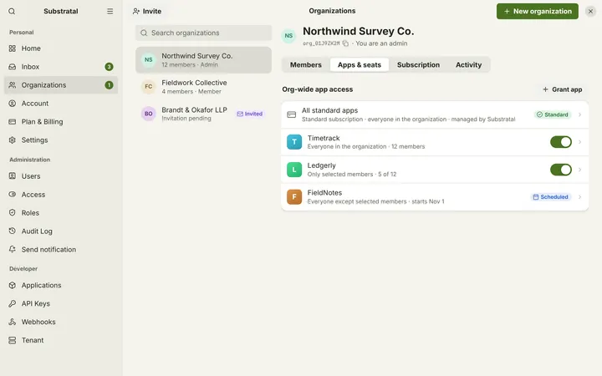Open Account page in sidebar
602x376 pixels.
pos(61,104)
